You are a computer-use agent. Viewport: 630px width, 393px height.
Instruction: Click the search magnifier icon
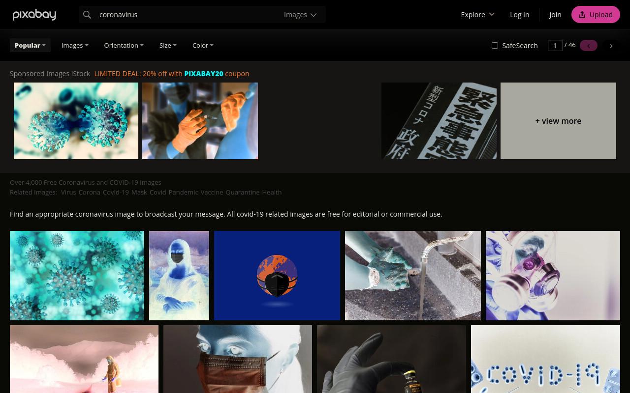tap(87, 15)
